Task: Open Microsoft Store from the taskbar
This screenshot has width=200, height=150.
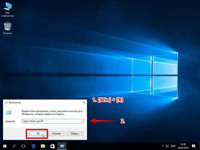Action: pos(52,146)
